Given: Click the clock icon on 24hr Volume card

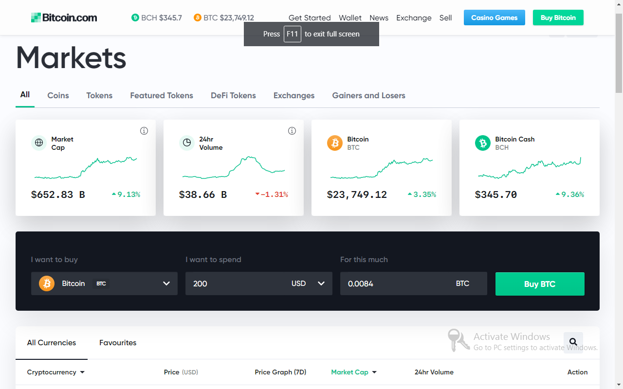Looking at the screenshot, I should (187, 143).
